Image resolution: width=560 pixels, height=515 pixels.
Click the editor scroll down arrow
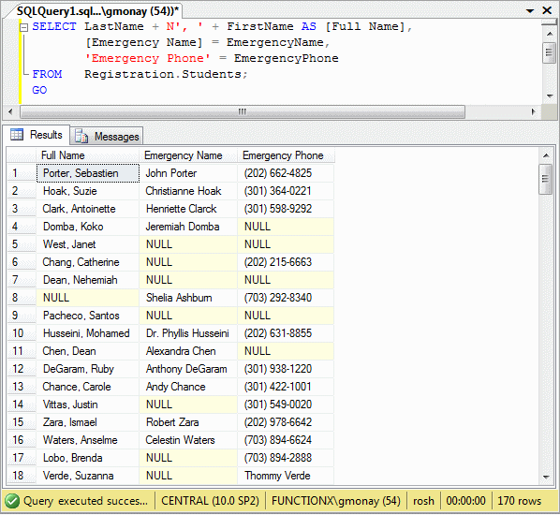coord(550,96)
